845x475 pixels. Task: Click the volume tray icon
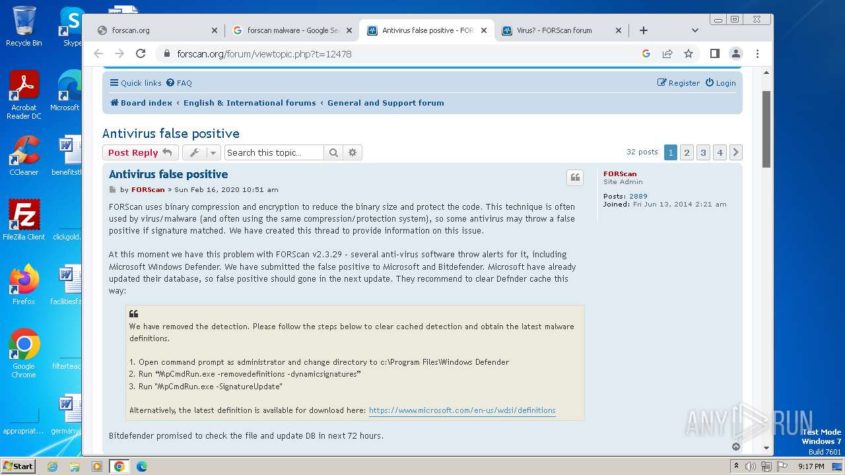(751, 466)
